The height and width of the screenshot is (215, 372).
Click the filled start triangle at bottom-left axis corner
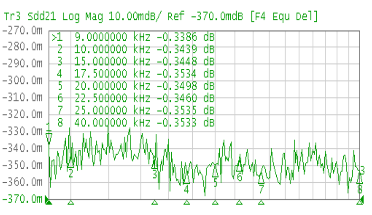(49, 202)
